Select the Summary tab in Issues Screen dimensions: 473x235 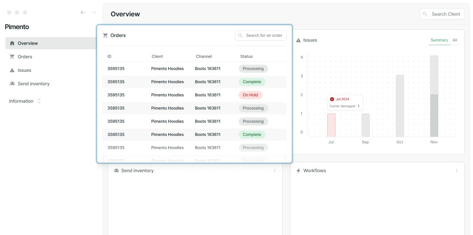pos(439,40)
